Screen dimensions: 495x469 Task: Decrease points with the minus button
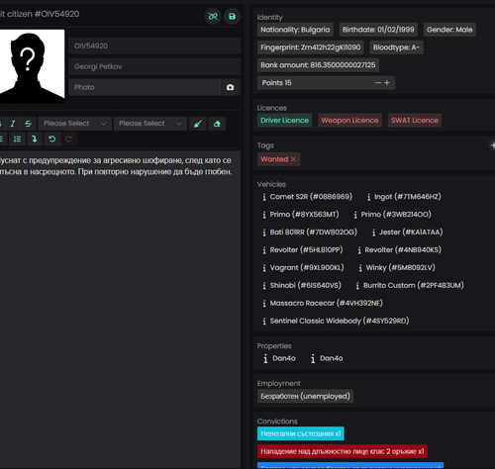point(378,83)
